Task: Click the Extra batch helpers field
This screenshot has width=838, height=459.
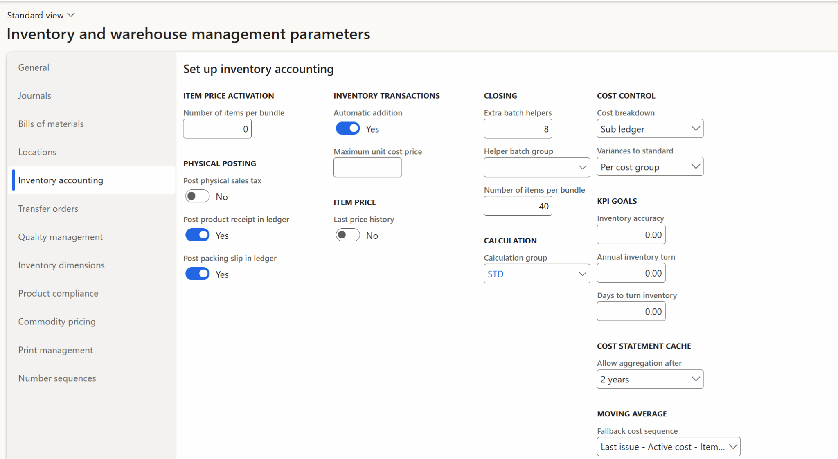Action: click(x=518, y=128)
